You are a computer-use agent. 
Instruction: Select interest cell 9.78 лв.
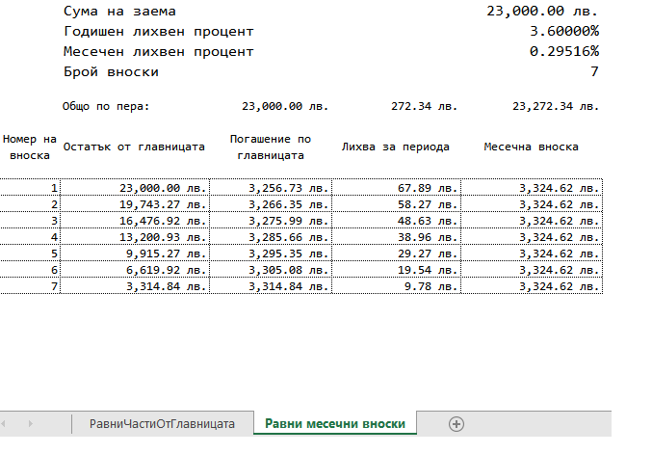tap(397, 286)
